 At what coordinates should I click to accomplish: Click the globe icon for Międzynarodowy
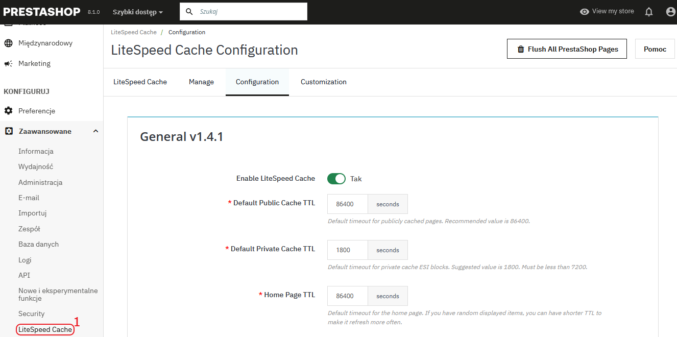point(8,43)
